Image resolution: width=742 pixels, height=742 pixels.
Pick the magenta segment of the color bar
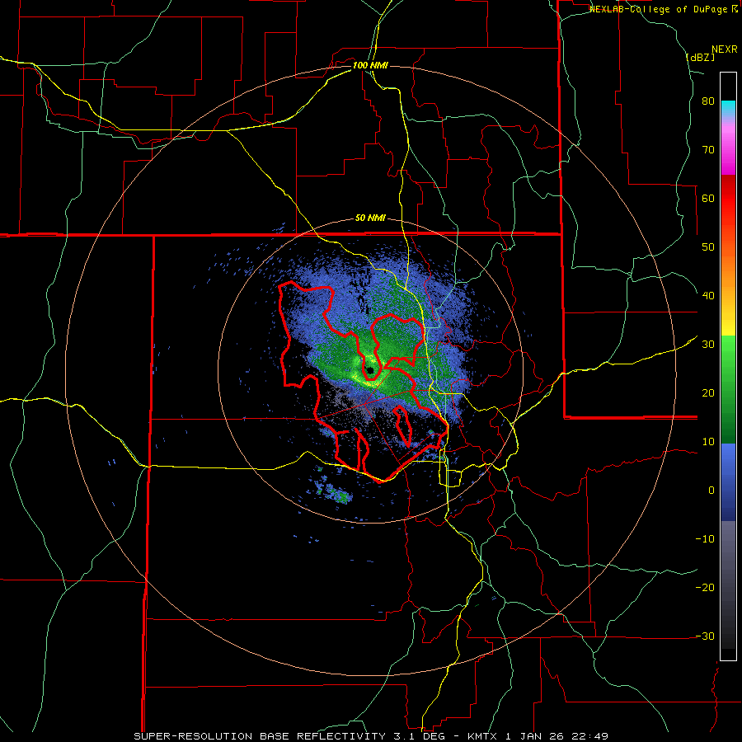pyautogui.click(x=728, y=156)
